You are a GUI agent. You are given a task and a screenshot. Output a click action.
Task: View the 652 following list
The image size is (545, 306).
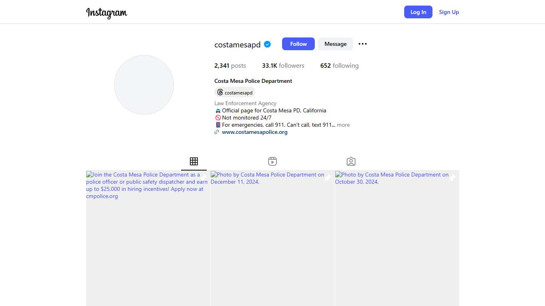[339, 66]
